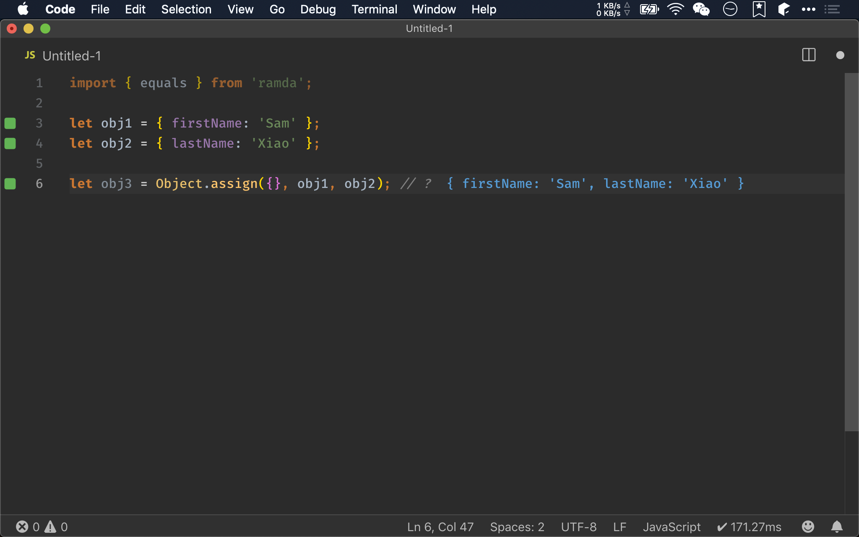Open the Terminal menu
Image resolution: width=859 pixels, height=537 pixels.
(374, 9)
